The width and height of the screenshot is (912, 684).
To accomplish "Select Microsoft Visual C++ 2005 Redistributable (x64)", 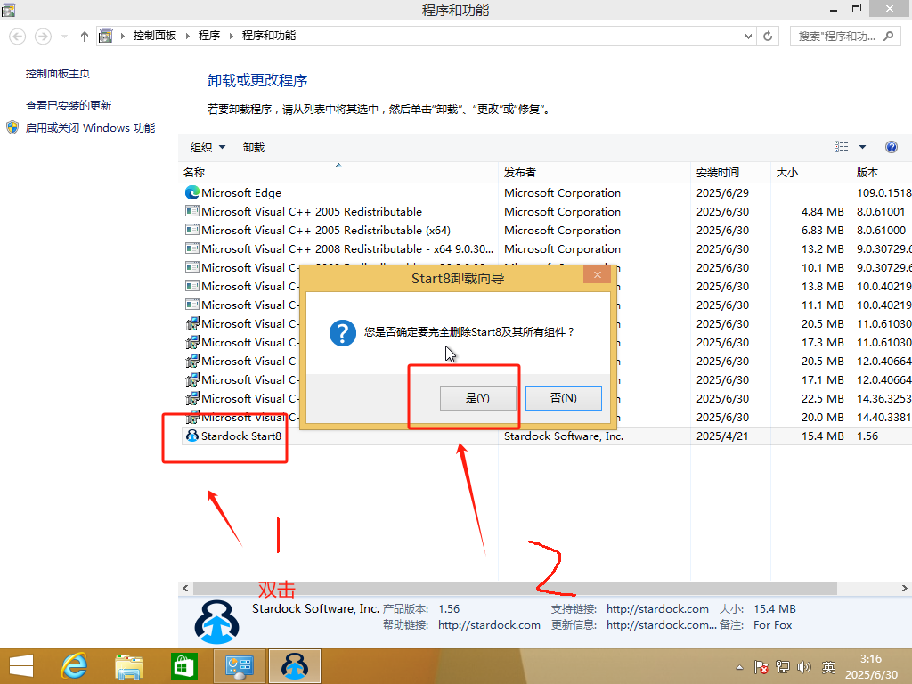I will 546,231.
